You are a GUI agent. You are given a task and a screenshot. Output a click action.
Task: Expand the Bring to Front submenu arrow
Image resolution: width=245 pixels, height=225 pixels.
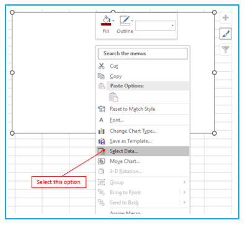click(x=184, y=192)
